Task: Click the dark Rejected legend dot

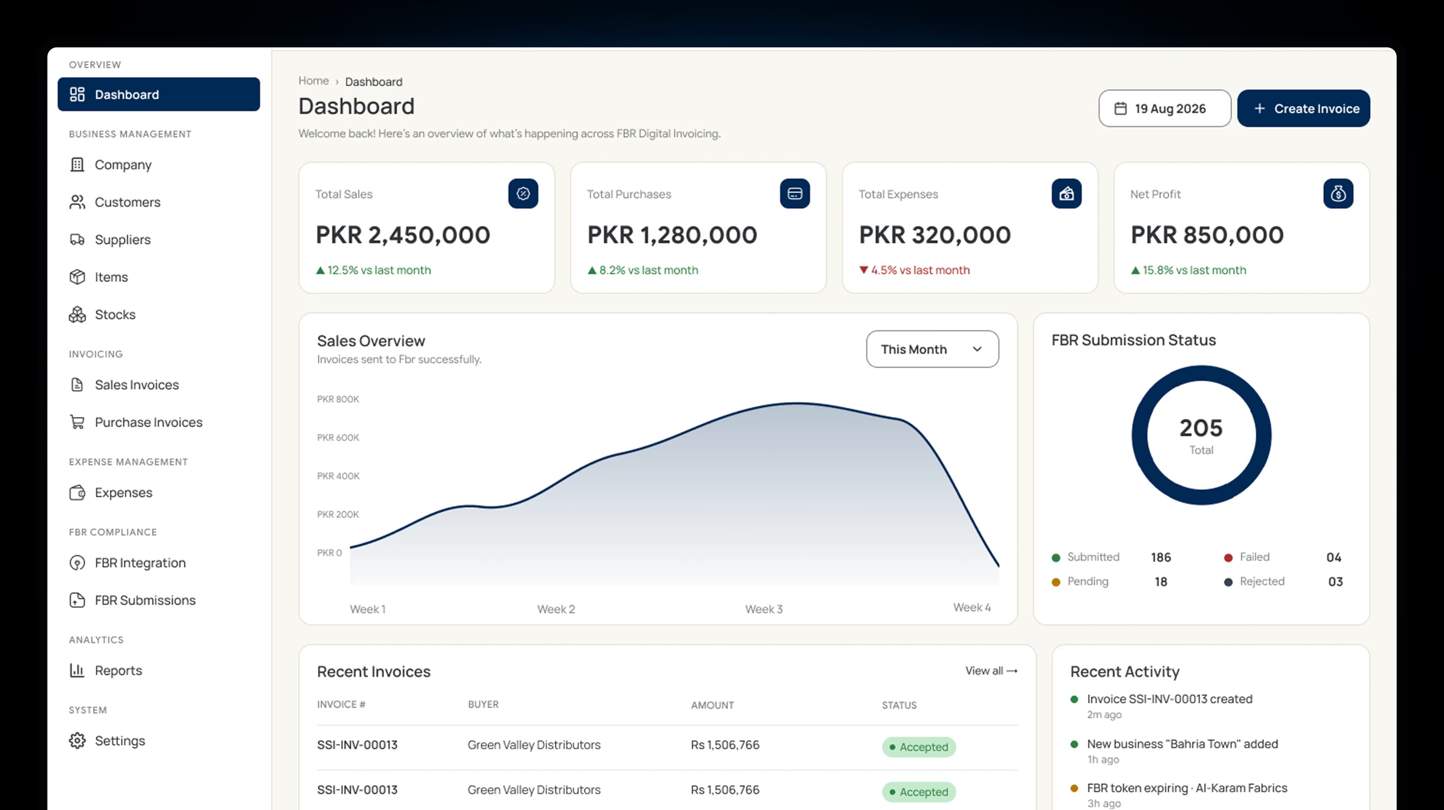Action: point(1228,582)
